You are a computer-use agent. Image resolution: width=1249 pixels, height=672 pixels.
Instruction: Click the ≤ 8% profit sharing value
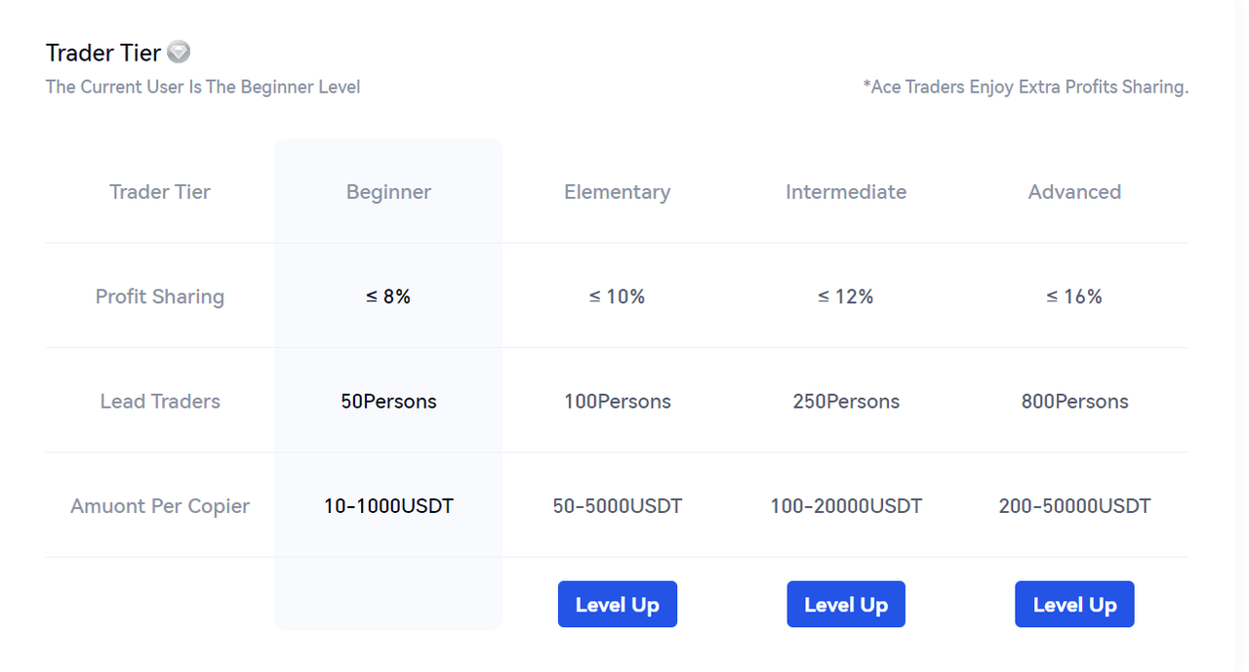pyautogui.click(x=388, y=296)
